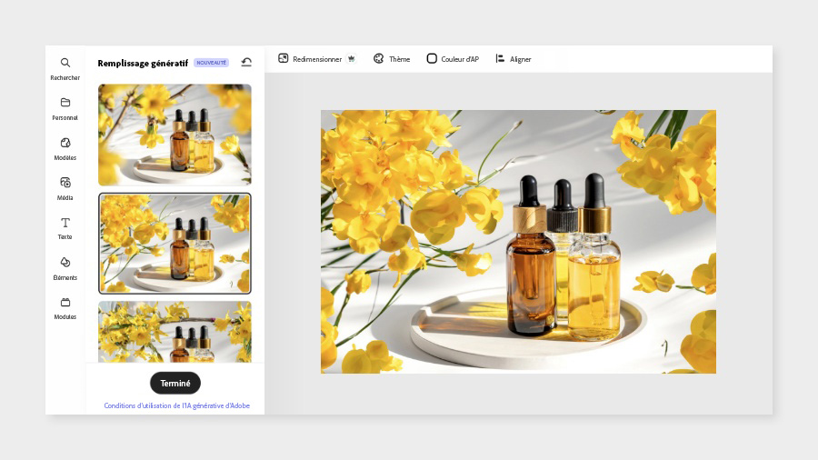818x460 pixels.
Task: Click the undo arrow beside Remplissage génératif
Action: click(246, 63)
